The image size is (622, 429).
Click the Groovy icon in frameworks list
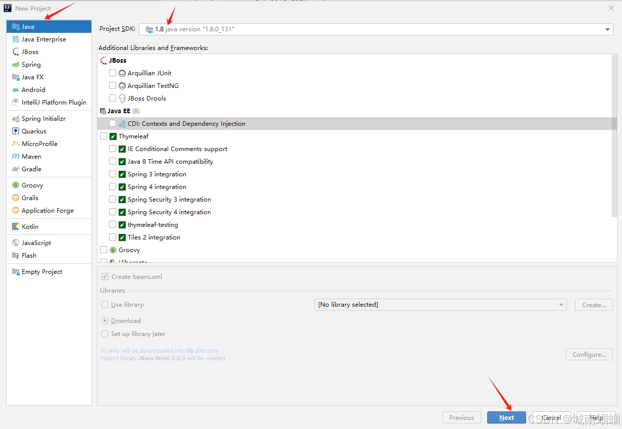coord(113,250)
